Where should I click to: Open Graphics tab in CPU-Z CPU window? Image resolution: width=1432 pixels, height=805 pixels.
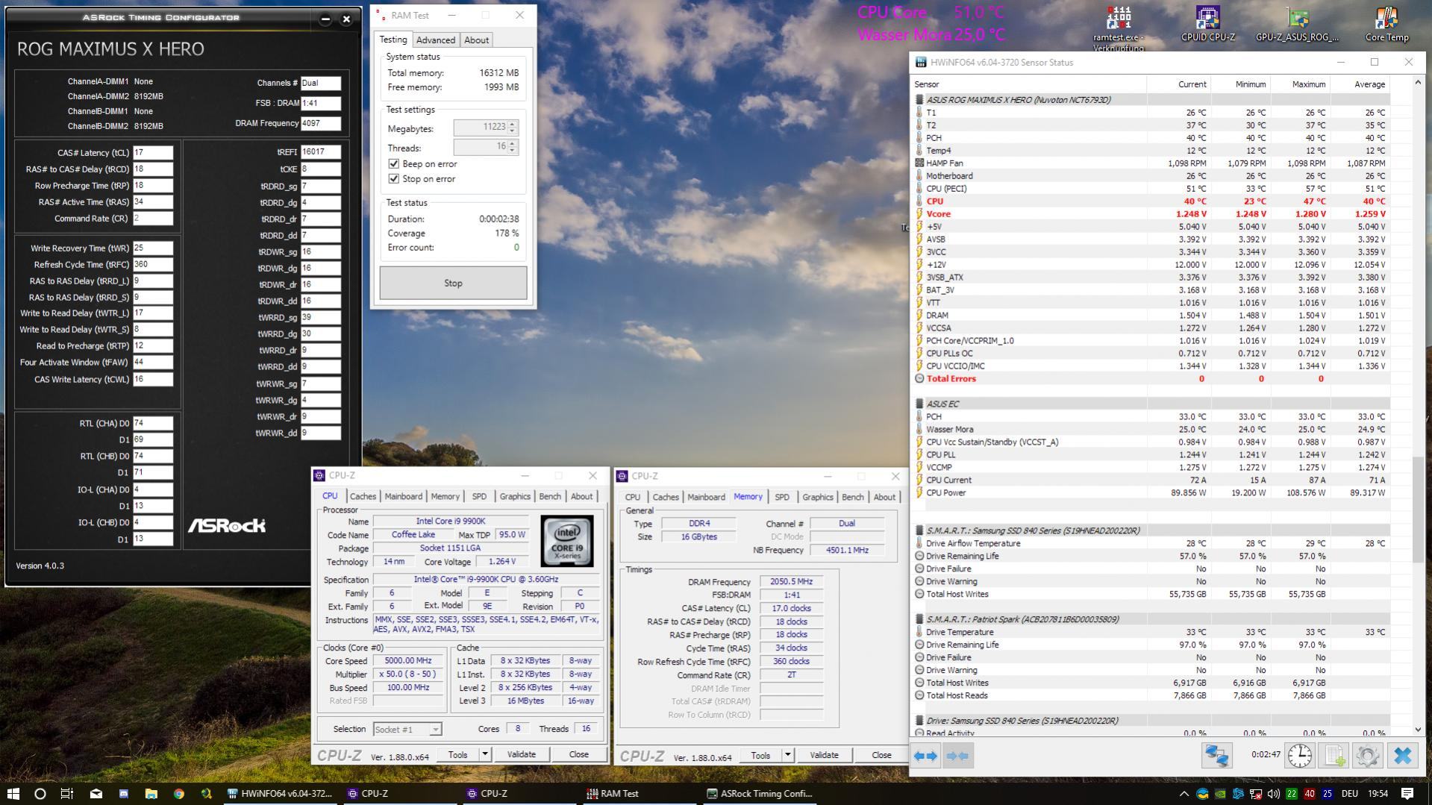point(515,496)
